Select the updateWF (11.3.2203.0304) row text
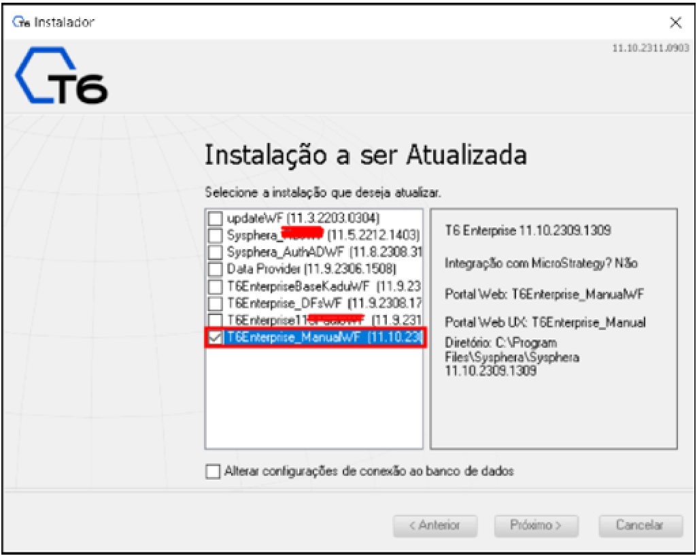The image size is (697, 556). (303, 218)
